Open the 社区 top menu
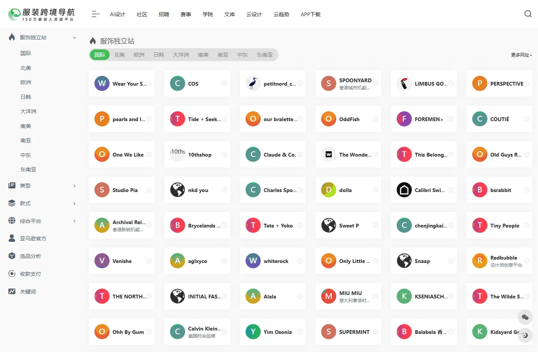Viewport: 538px width, 352px height. pyautogui.click(x=142, y=14)
